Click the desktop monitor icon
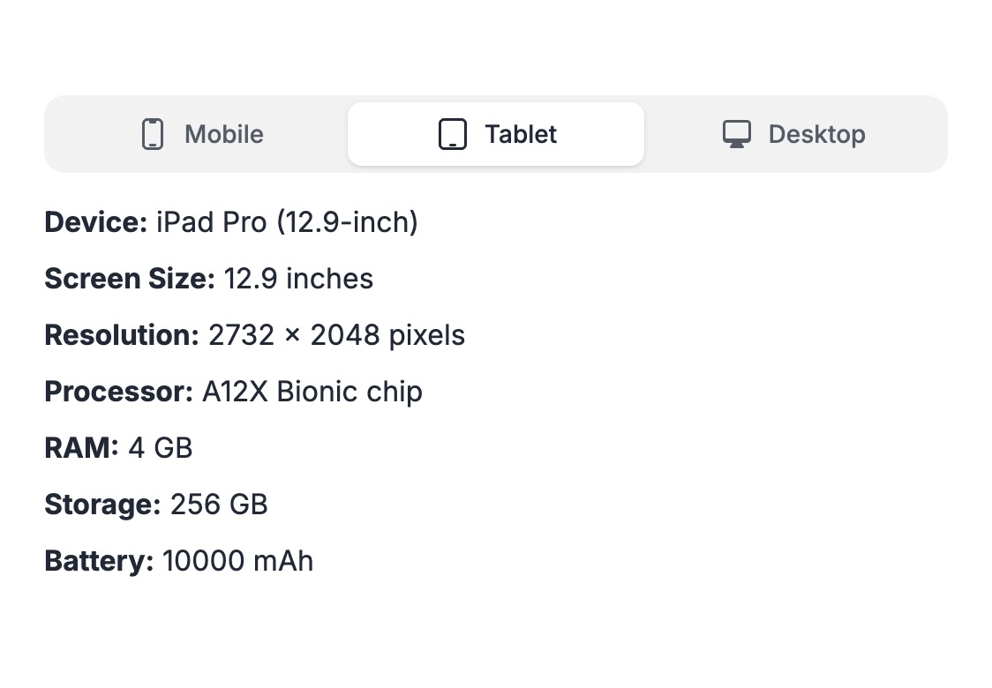The image size is (992, 688). pyautogui.click(x=736, y=134)
